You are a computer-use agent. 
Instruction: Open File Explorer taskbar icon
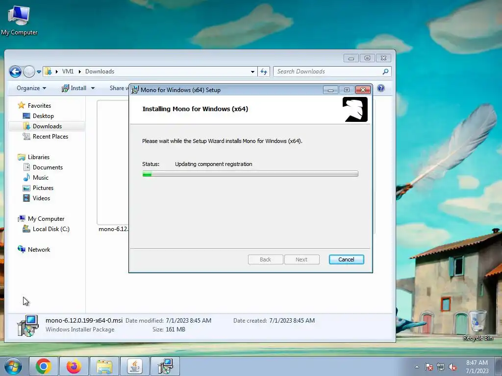pyautogui.click(x=104, y=366)
